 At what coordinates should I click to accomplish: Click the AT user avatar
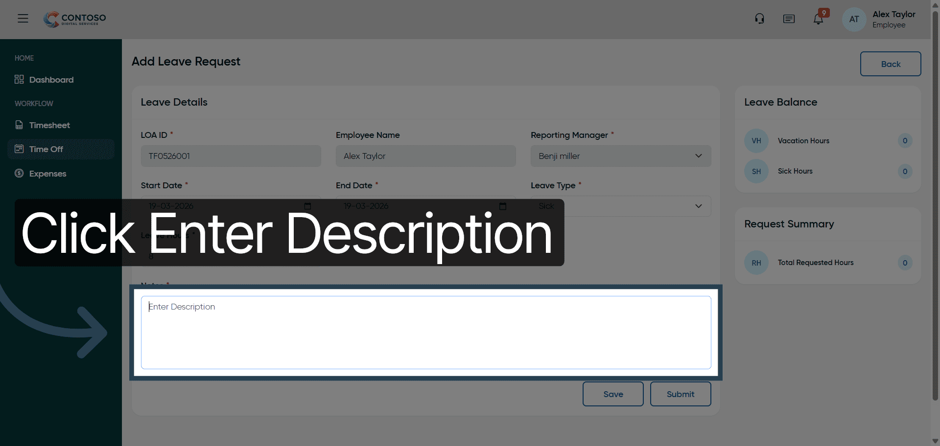coord(854,19)
